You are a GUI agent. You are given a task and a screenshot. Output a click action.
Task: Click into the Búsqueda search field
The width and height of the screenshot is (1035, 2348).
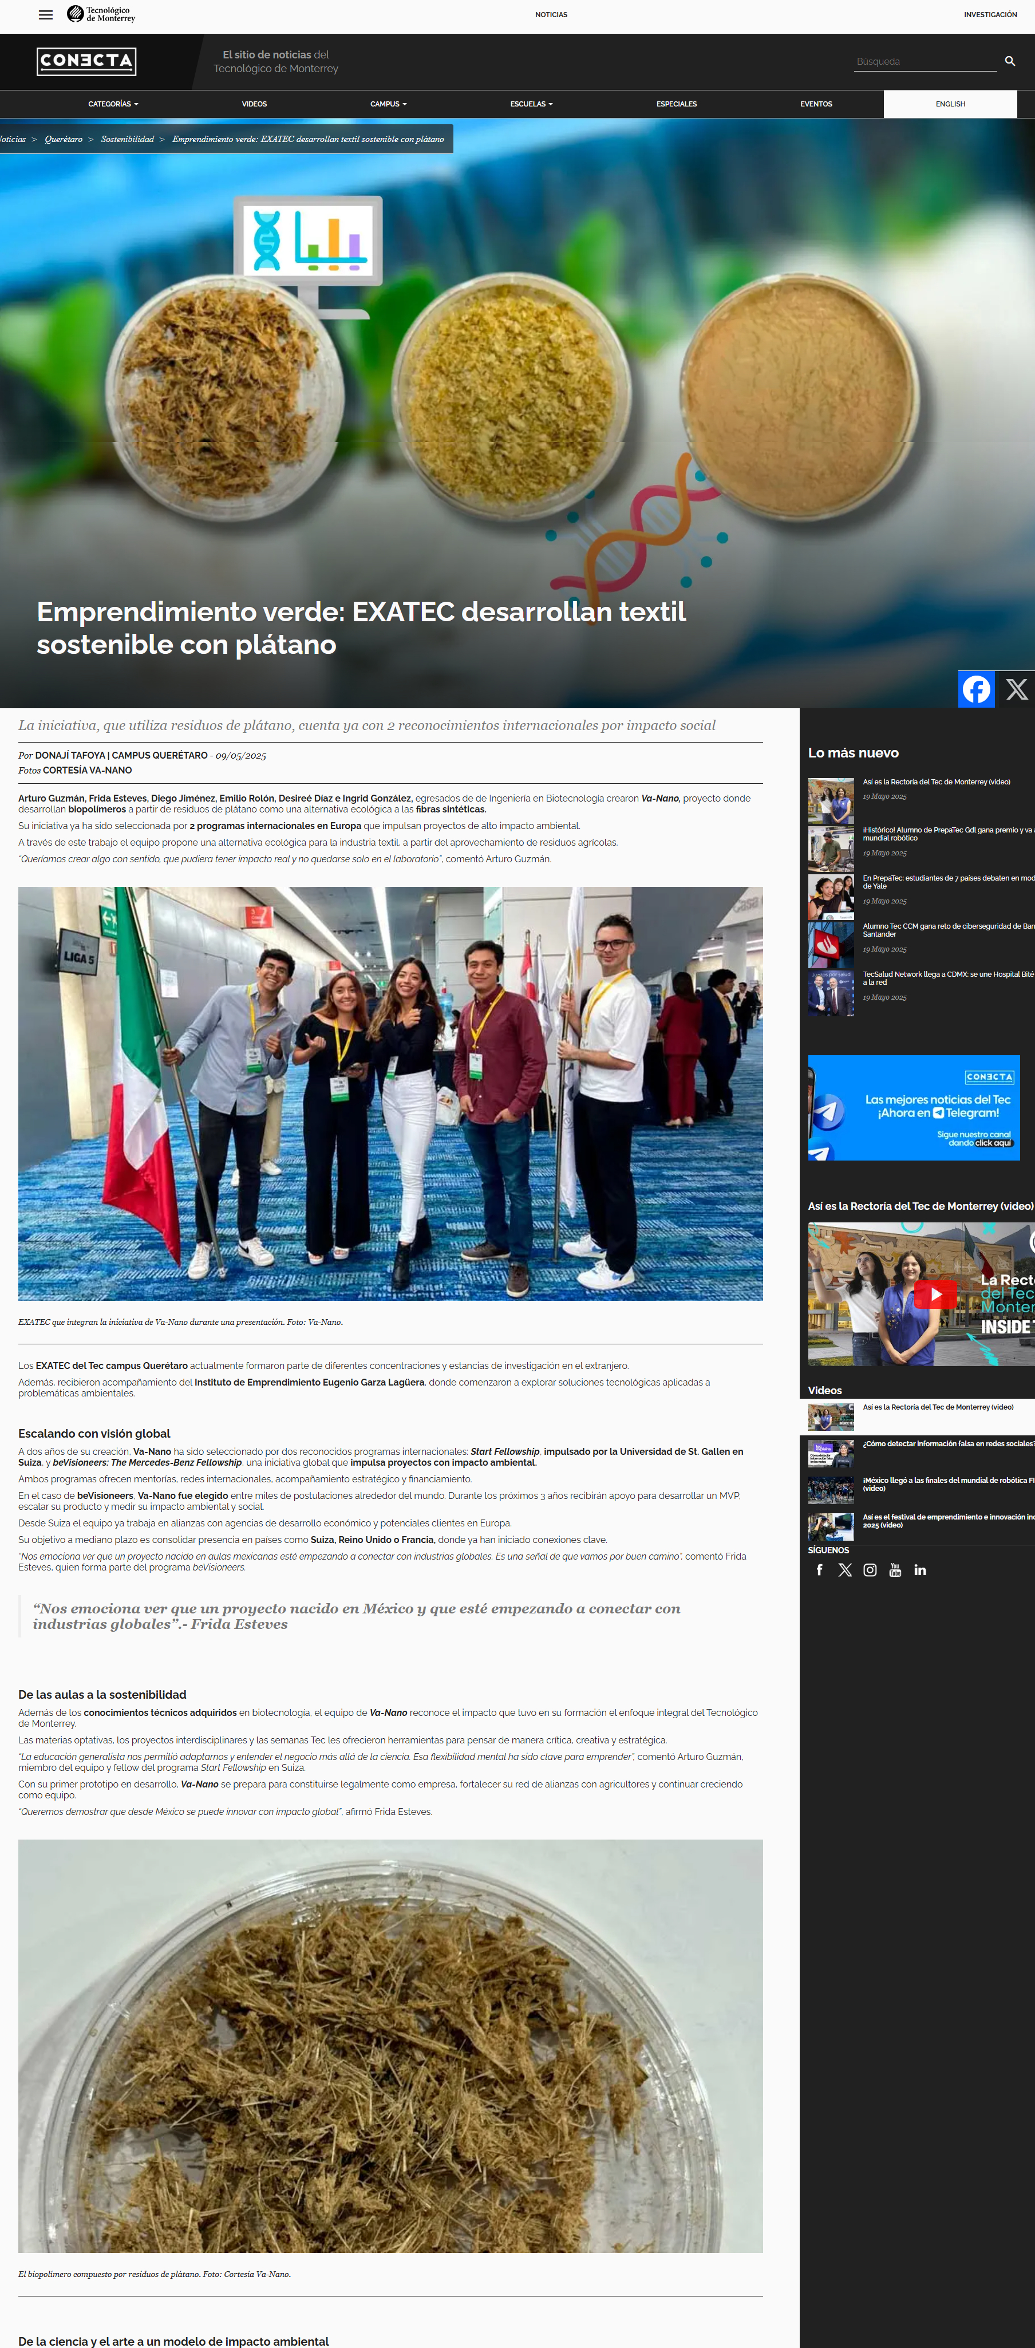click(x=924, y=62)
